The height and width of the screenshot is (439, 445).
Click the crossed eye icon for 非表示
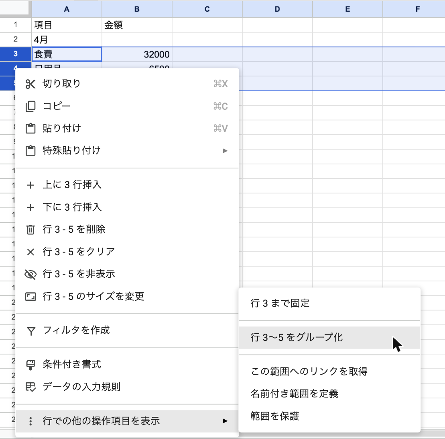[x=30, y=274]
